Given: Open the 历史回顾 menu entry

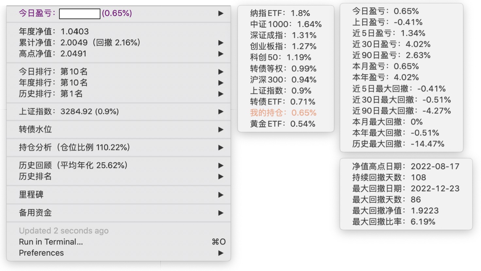Looking at the screenshot, I should coord(73,166).
